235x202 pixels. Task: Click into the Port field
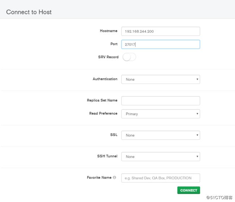pyautogui.click(x=161, y=45)
